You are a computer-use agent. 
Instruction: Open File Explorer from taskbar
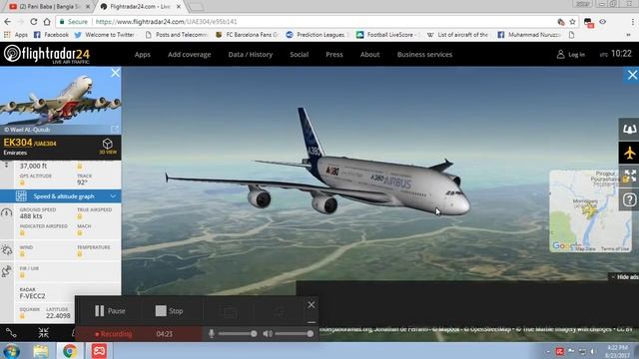click(x=41, y=351)
